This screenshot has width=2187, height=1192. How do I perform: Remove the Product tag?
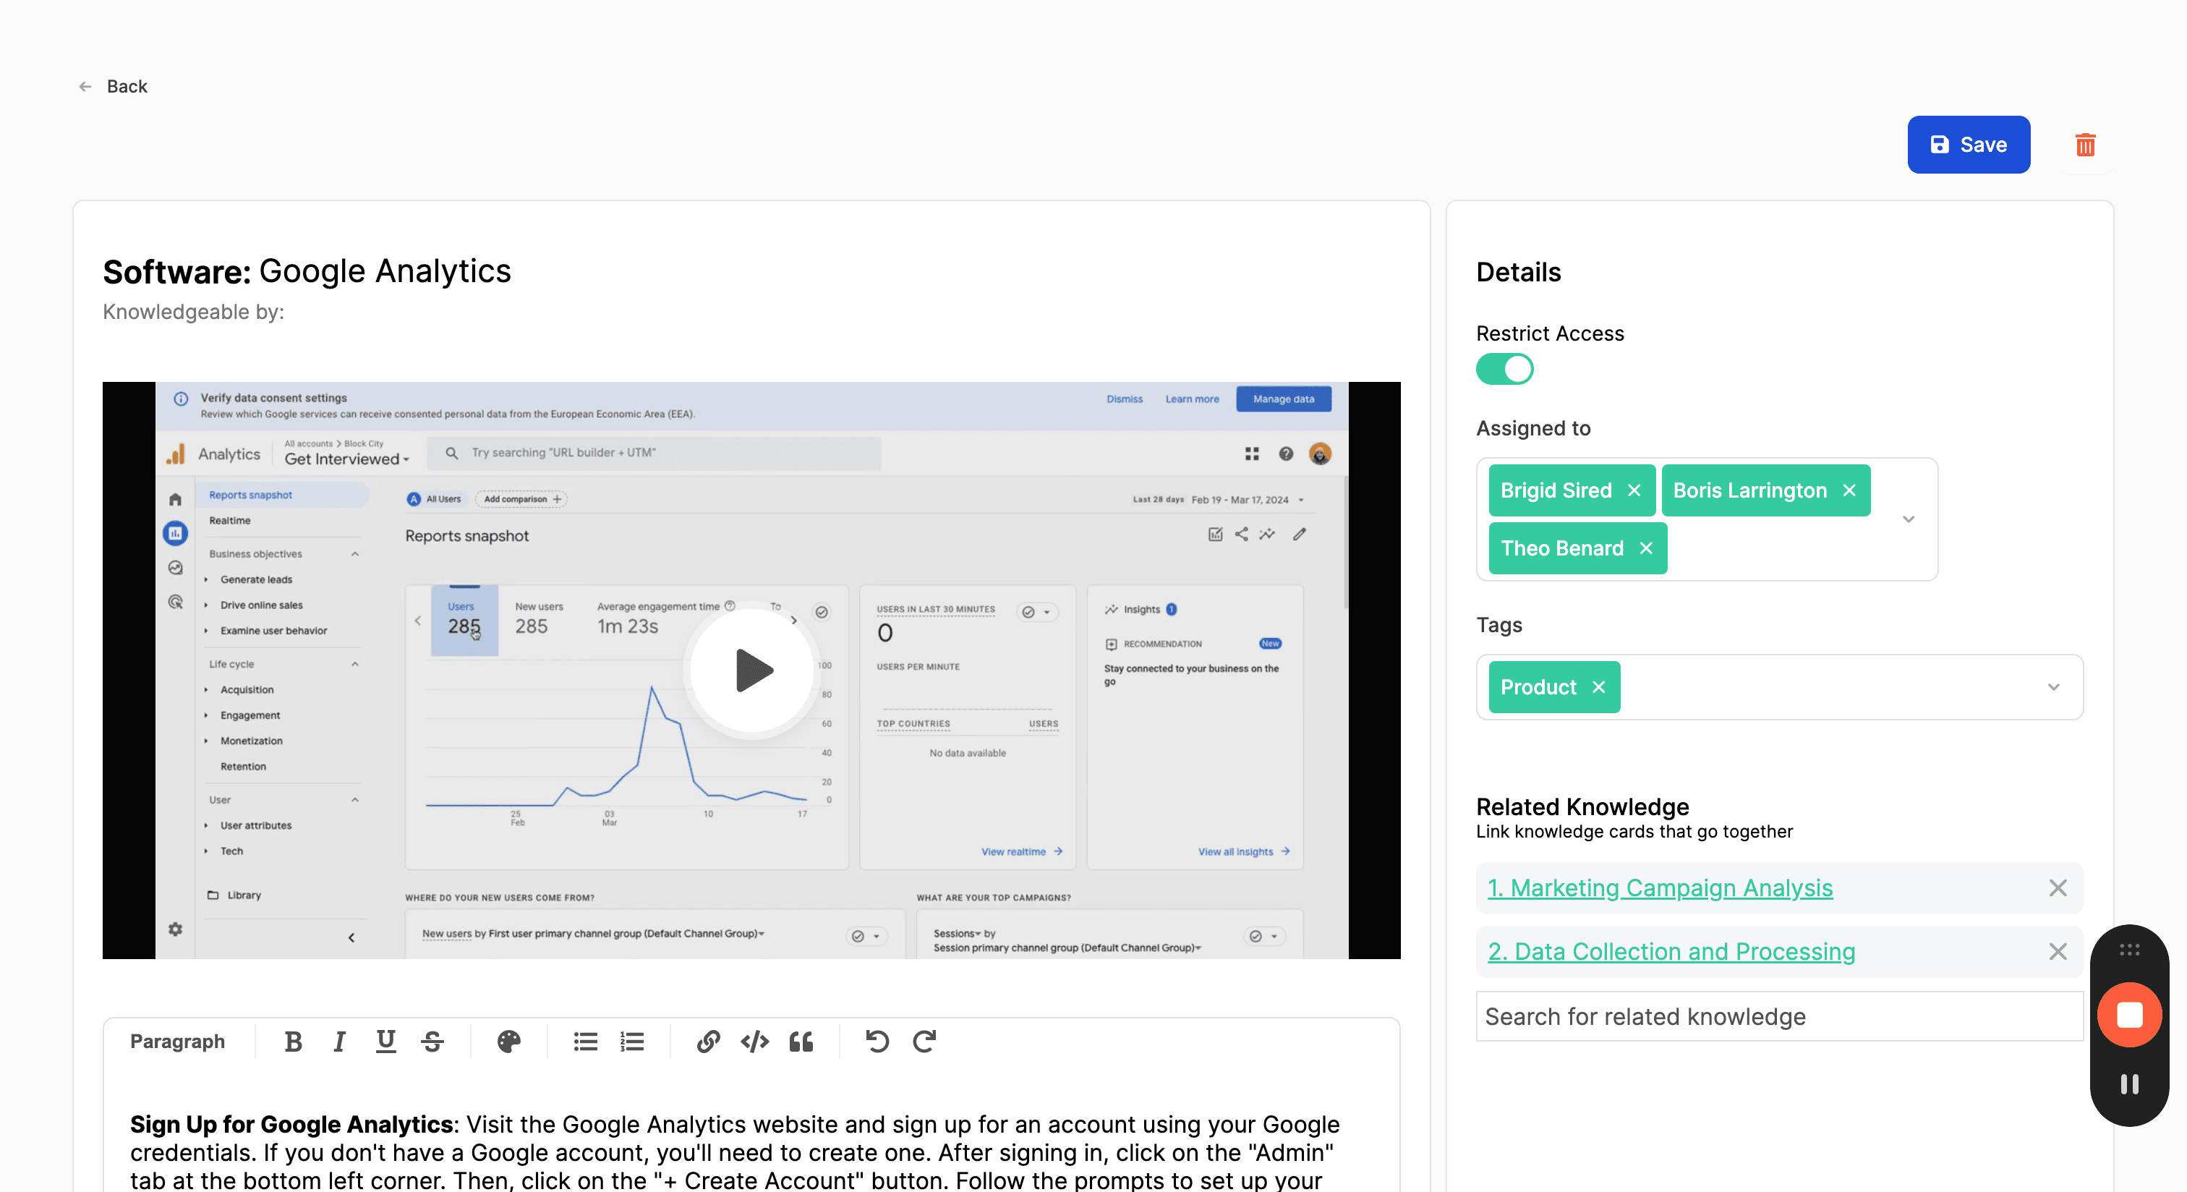(x=1598, y=688)
